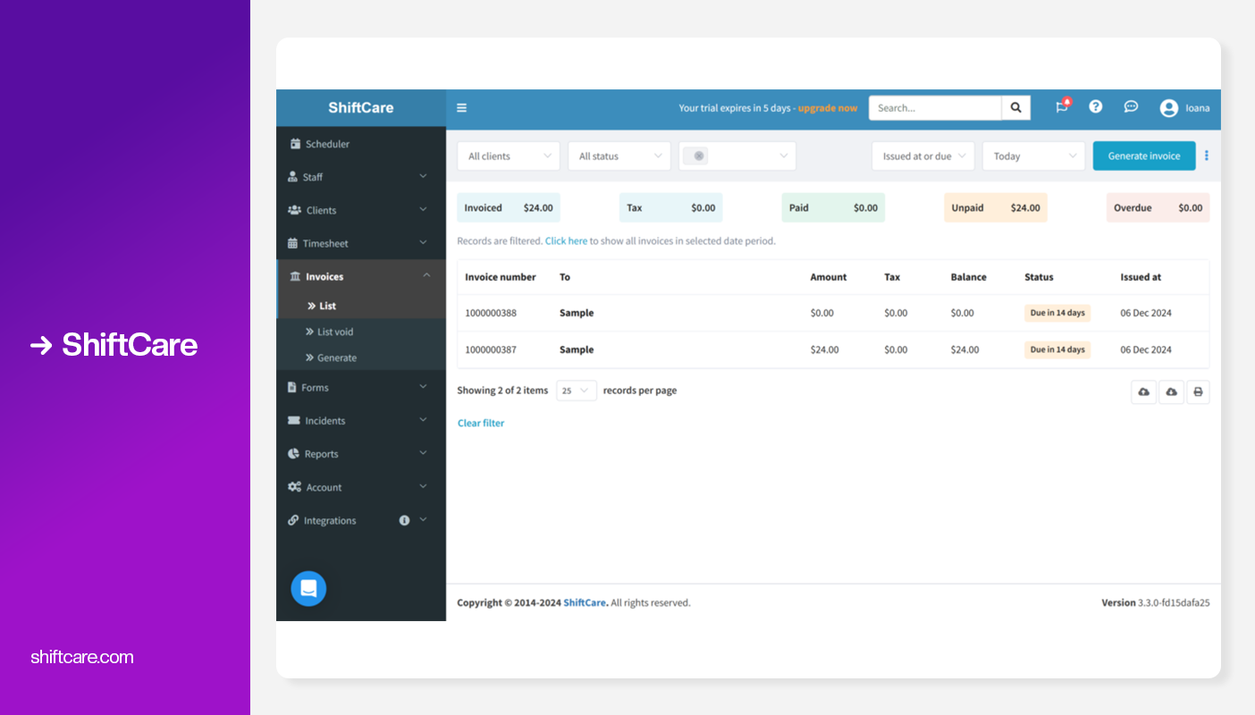Screen dimensions: 1255x715
Task: Expand the Account menu chevron
Action: (423, 487)
